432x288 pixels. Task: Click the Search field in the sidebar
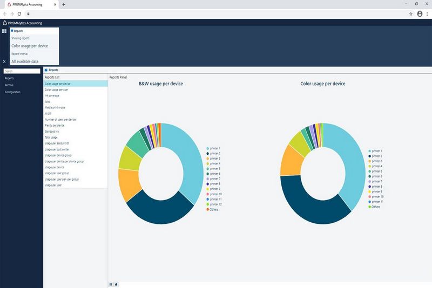pyautogui.click(x=22, y=71)
